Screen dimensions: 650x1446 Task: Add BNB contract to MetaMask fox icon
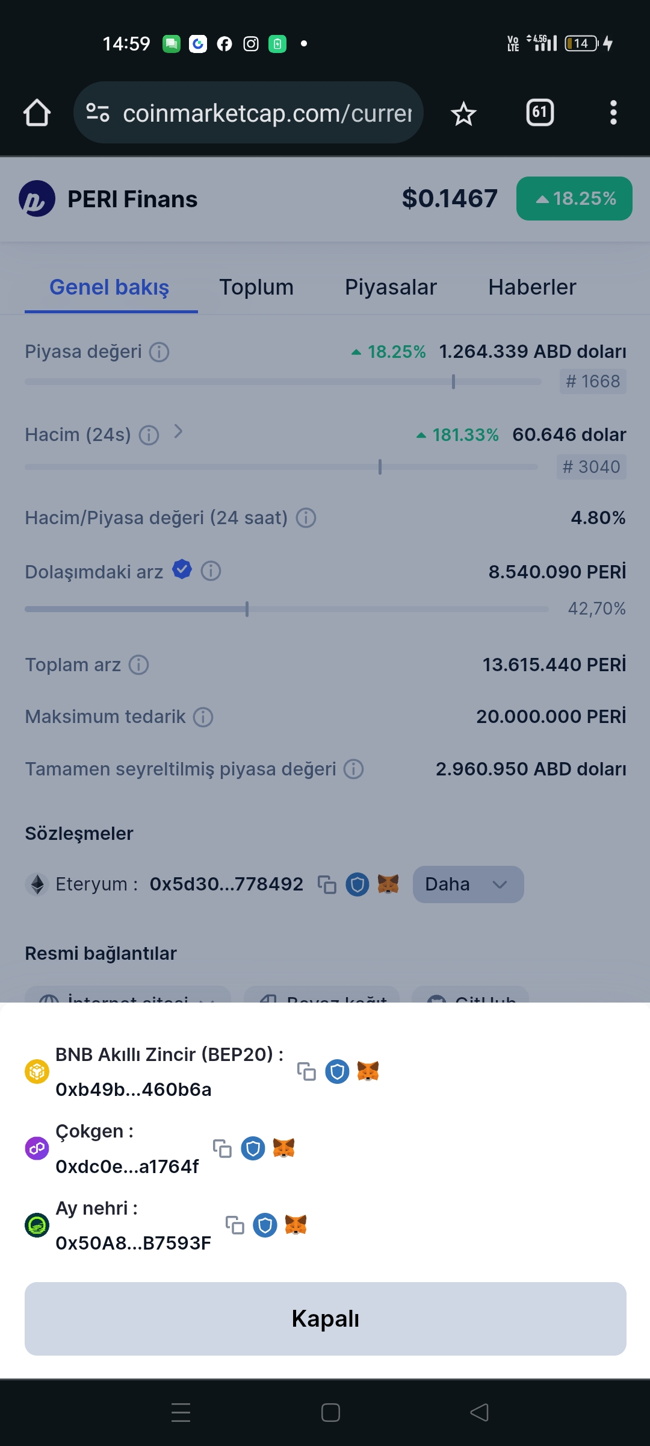(368, 1071)
